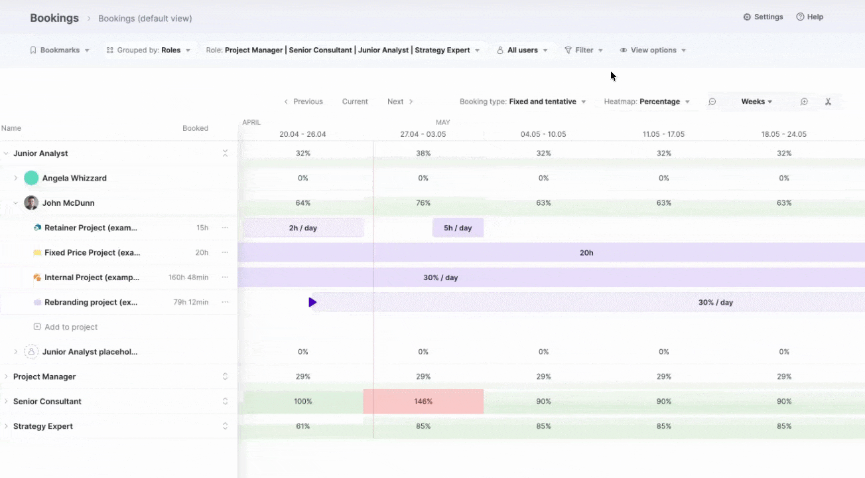Open options menu for Retainer Project row

225,228
